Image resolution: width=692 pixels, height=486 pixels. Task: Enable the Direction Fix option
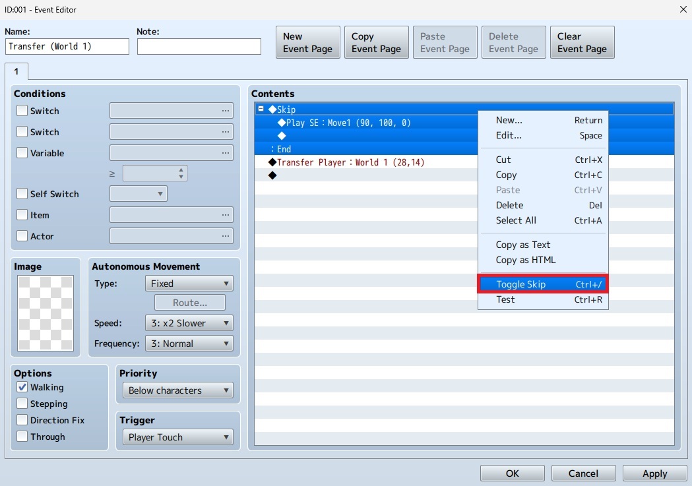point(22,420)
